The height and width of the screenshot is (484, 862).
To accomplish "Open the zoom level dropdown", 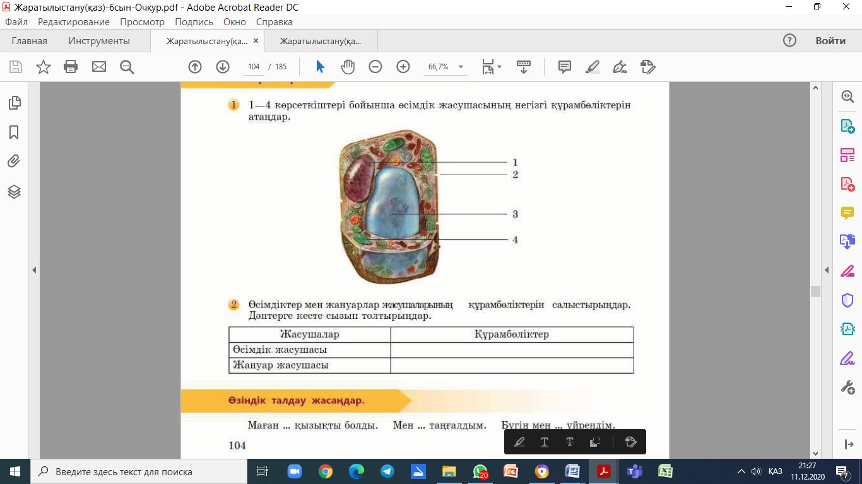I will click(461, 67).
